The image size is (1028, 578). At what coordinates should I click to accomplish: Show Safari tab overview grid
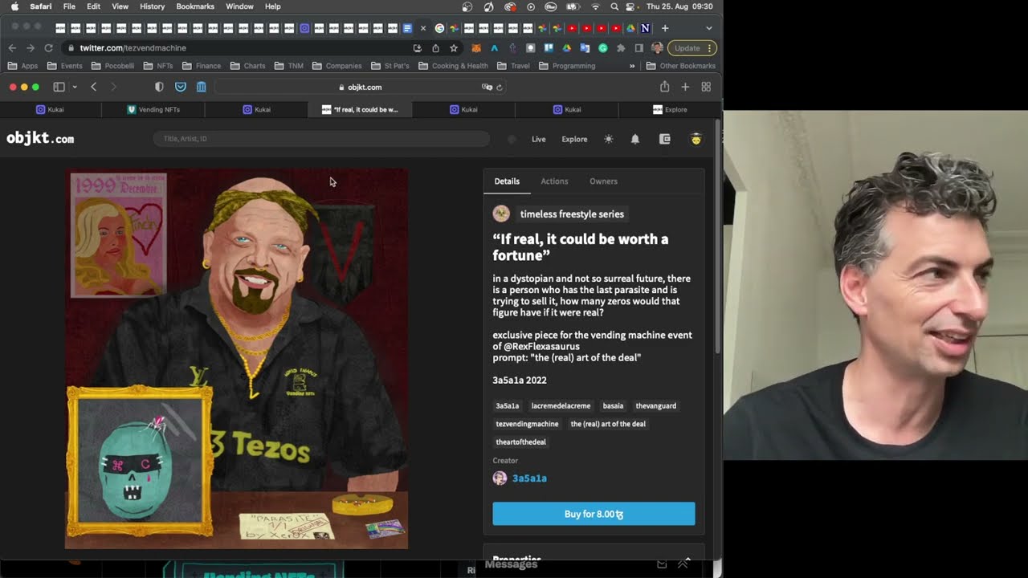pyautogui.click(x=706, y=87)
